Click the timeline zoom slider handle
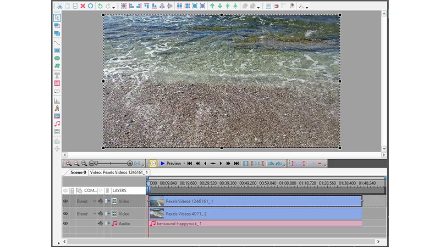 96,163
